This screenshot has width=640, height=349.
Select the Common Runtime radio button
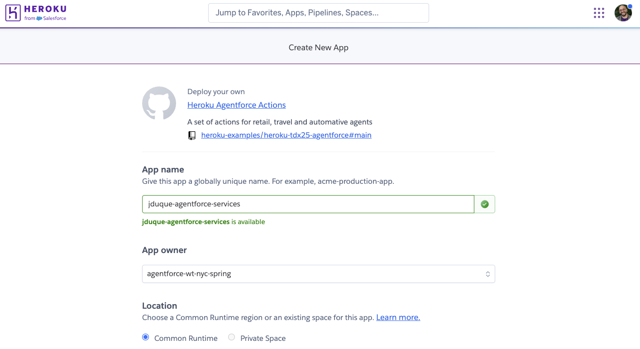(145, 337)
